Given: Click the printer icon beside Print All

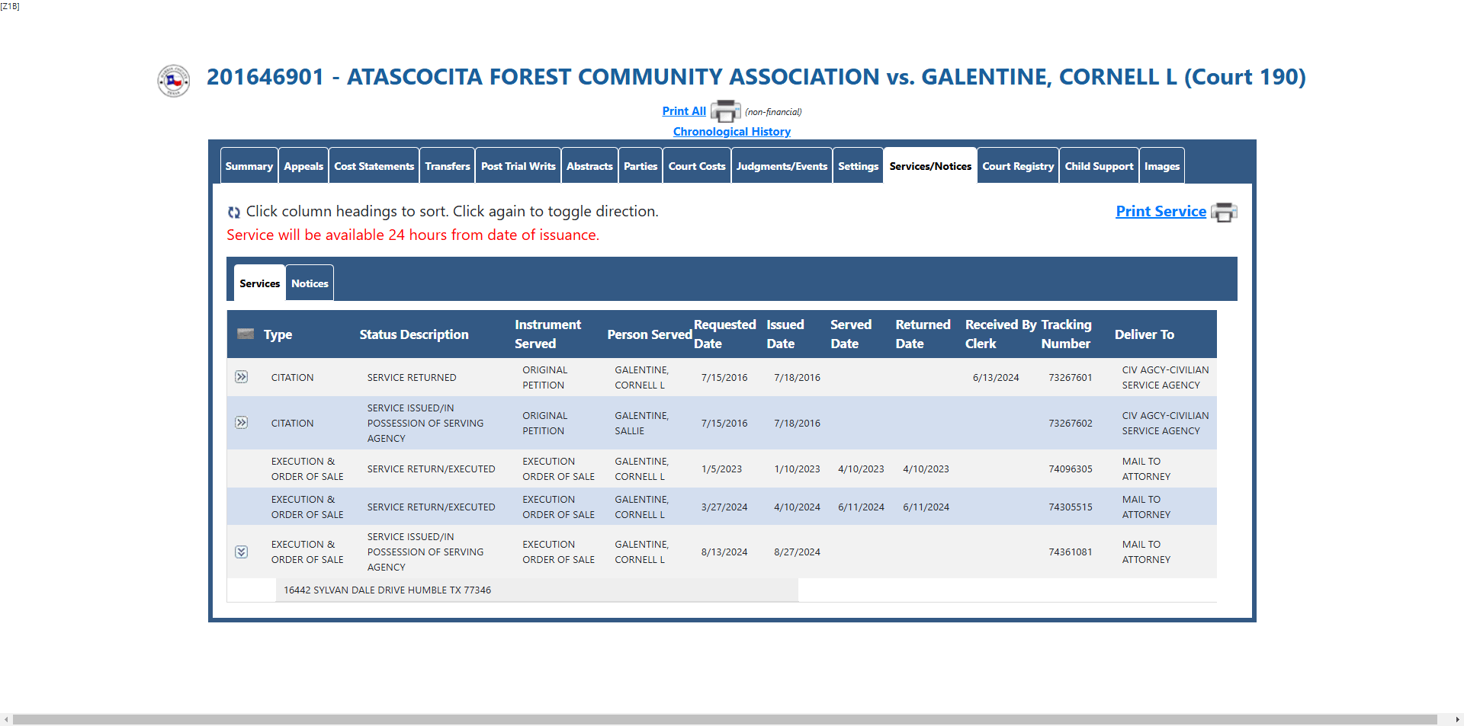Looking at the screenshot, I should pyautogui.click(x=726, y=111).
